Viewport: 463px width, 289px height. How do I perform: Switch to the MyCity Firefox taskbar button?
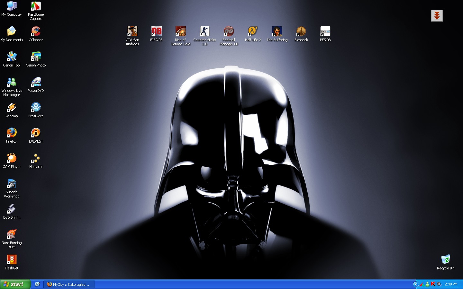click(69, 284)
